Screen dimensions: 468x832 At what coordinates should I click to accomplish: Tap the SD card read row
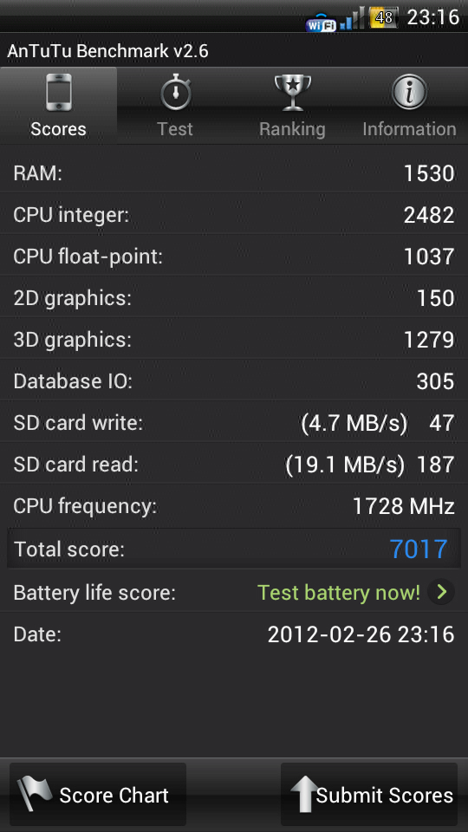point(234,465)
